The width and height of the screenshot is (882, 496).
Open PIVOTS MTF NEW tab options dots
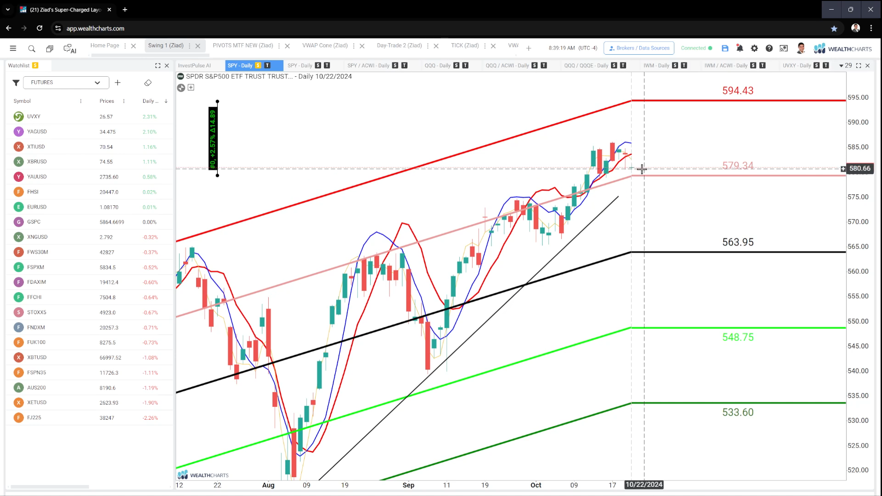tap(279, 46)
